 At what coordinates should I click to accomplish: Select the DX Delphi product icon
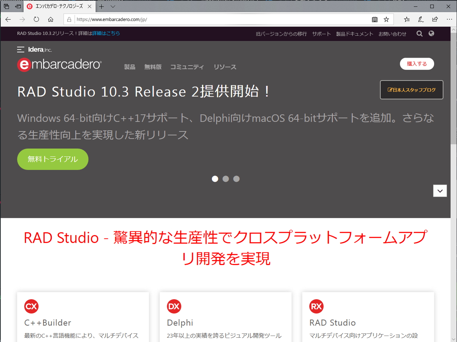174,306
